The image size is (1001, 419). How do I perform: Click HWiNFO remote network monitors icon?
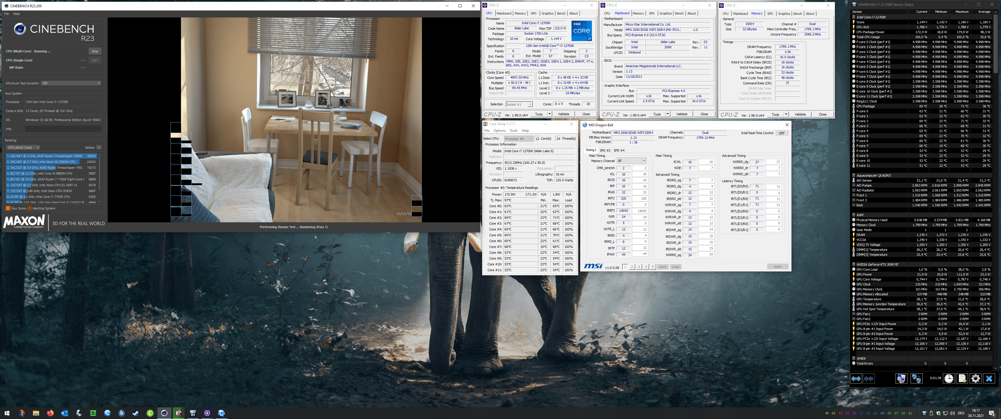[x=916, y=378]
